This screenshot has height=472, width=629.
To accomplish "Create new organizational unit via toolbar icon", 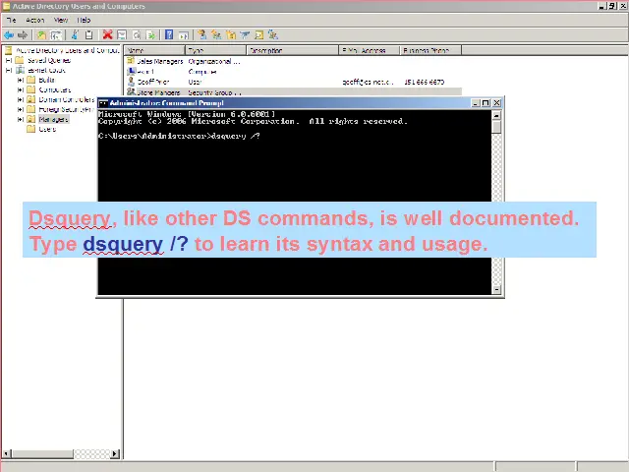I will (231, 35).
